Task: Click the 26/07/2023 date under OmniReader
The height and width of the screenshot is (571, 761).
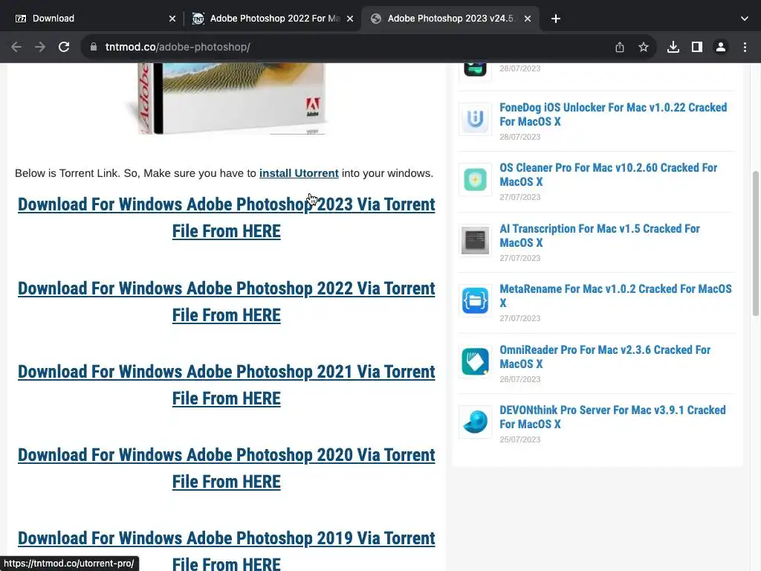Action: point(519,379)
